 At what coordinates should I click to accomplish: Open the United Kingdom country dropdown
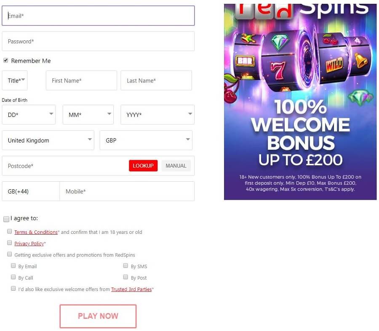coord(48,140)
